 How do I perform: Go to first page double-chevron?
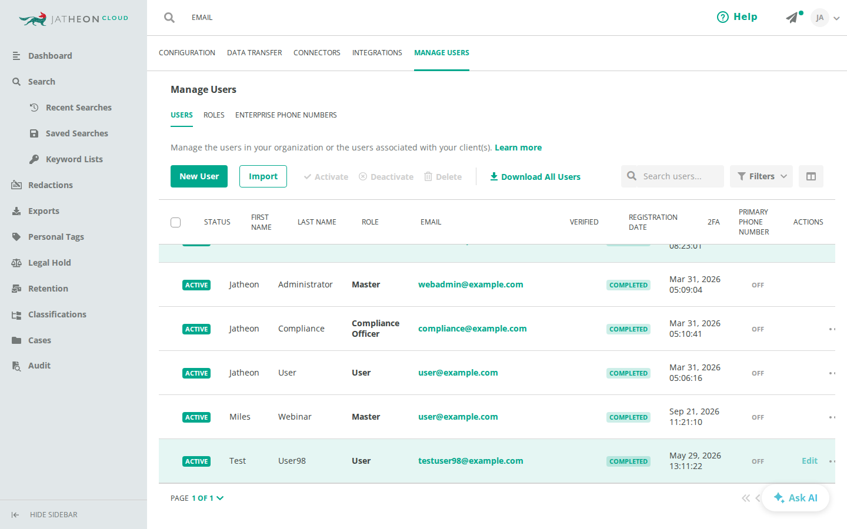point(746,498)
